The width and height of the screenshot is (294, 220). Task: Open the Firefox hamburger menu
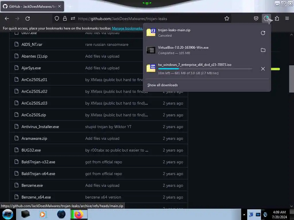[287, 18]
